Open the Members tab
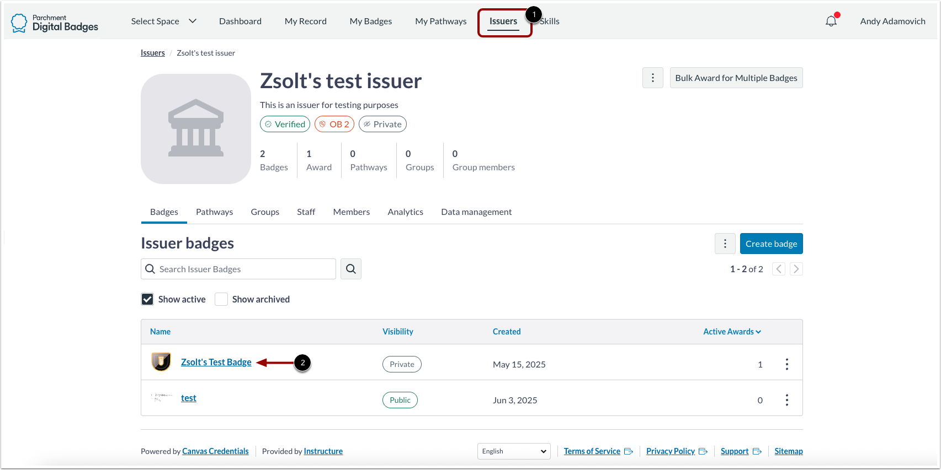The image size is (941, 470). point(352,212)
